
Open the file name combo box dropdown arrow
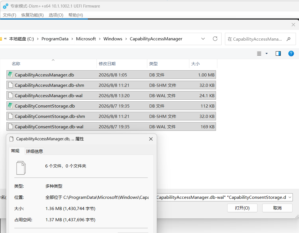pos(290,197)
